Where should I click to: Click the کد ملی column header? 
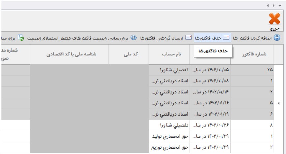[x=129, y=54]
